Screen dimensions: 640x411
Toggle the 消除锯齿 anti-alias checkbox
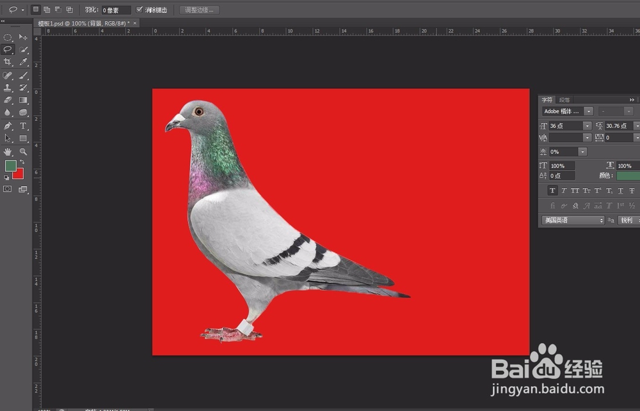coord(139,10)
